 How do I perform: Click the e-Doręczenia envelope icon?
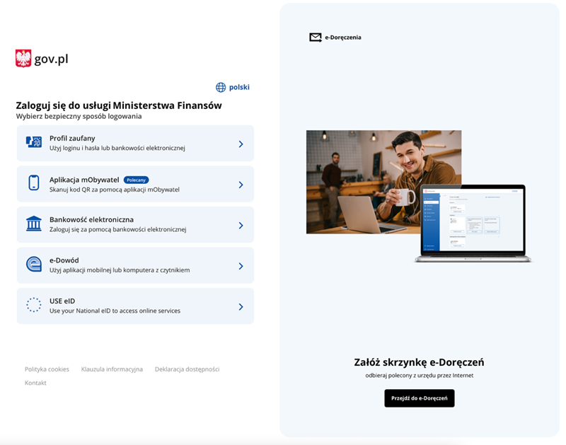316,37
